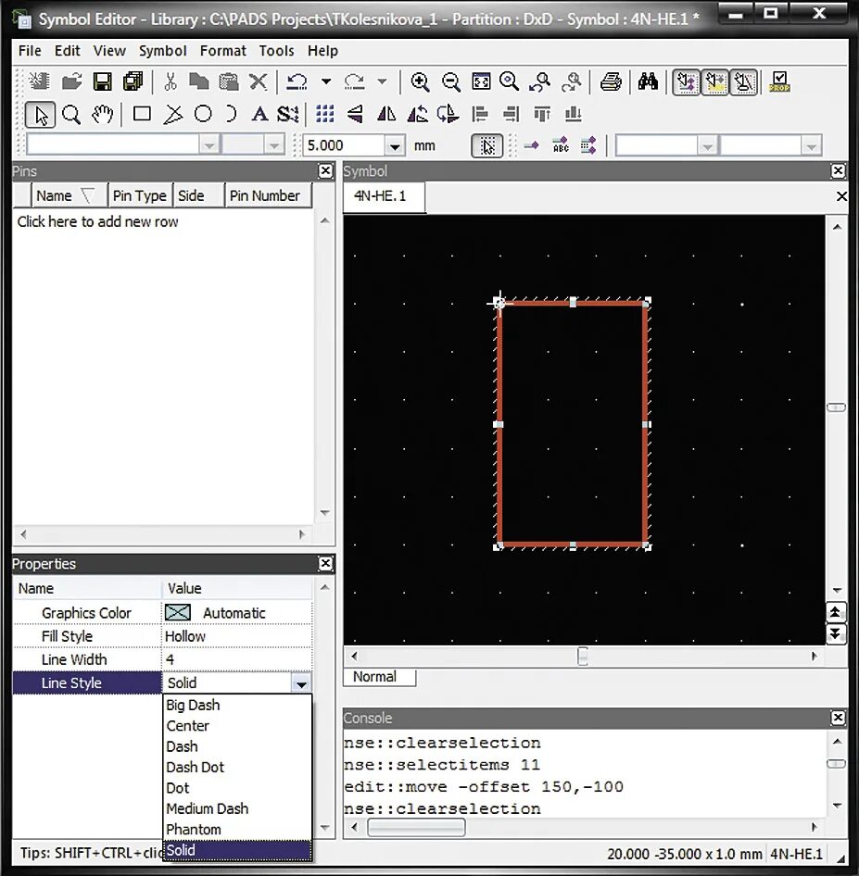Activate the Pan hand tool
Viewport: 859px width, 876px height.
point(102,115)
